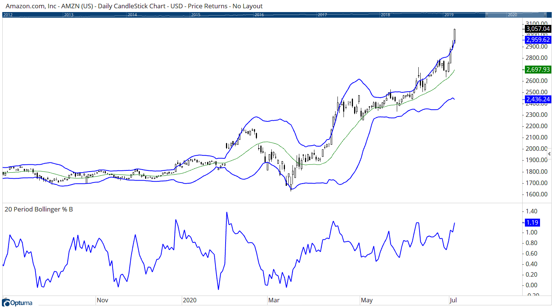The width and height of the screenshot is (554, 308).
Task: Click the 2600.00 price scale label
Action: tap(537, 81)
